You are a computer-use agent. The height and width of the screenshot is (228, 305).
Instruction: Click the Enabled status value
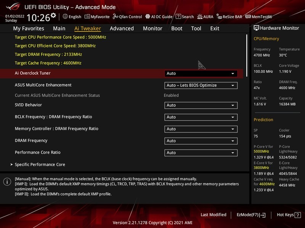click(x=171, y=95)
